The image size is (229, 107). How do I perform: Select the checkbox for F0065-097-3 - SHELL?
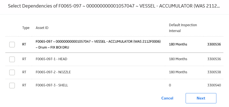pyautogui.click(x=12, y=85)
